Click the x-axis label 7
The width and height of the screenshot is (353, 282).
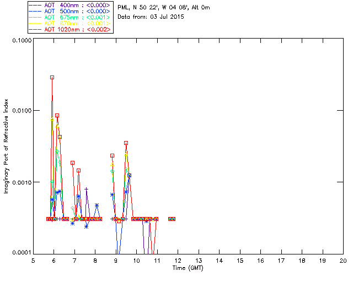[74, 261]
